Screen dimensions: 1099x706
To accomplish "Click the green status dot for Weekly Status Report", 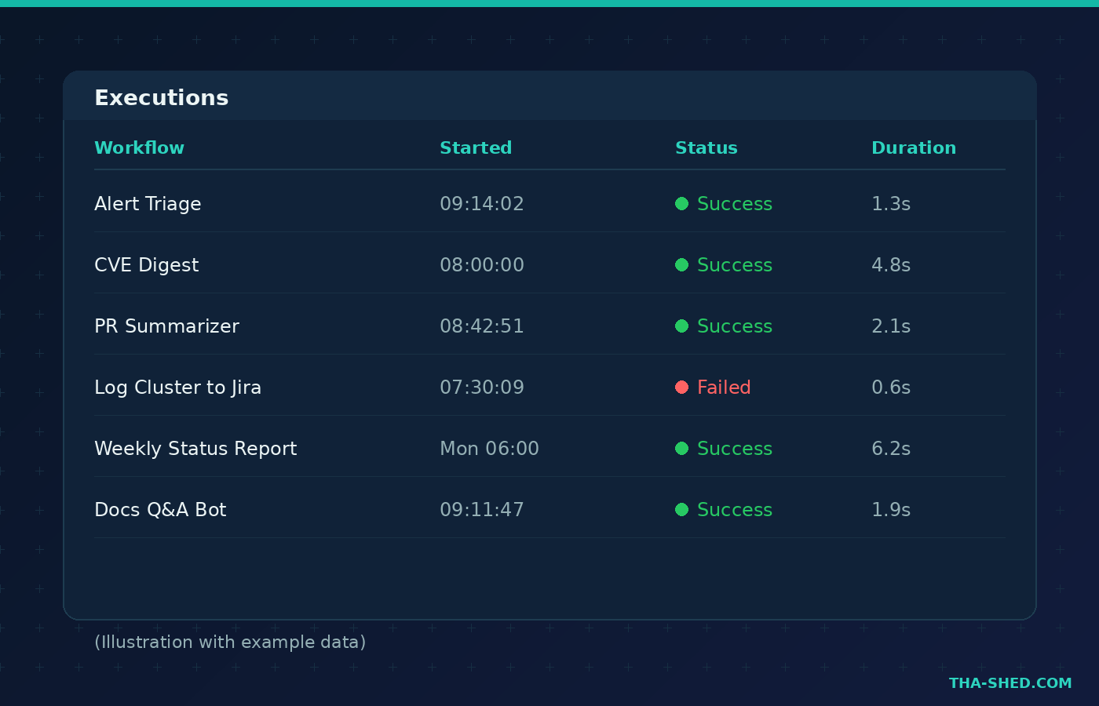I will pos(682,449).
